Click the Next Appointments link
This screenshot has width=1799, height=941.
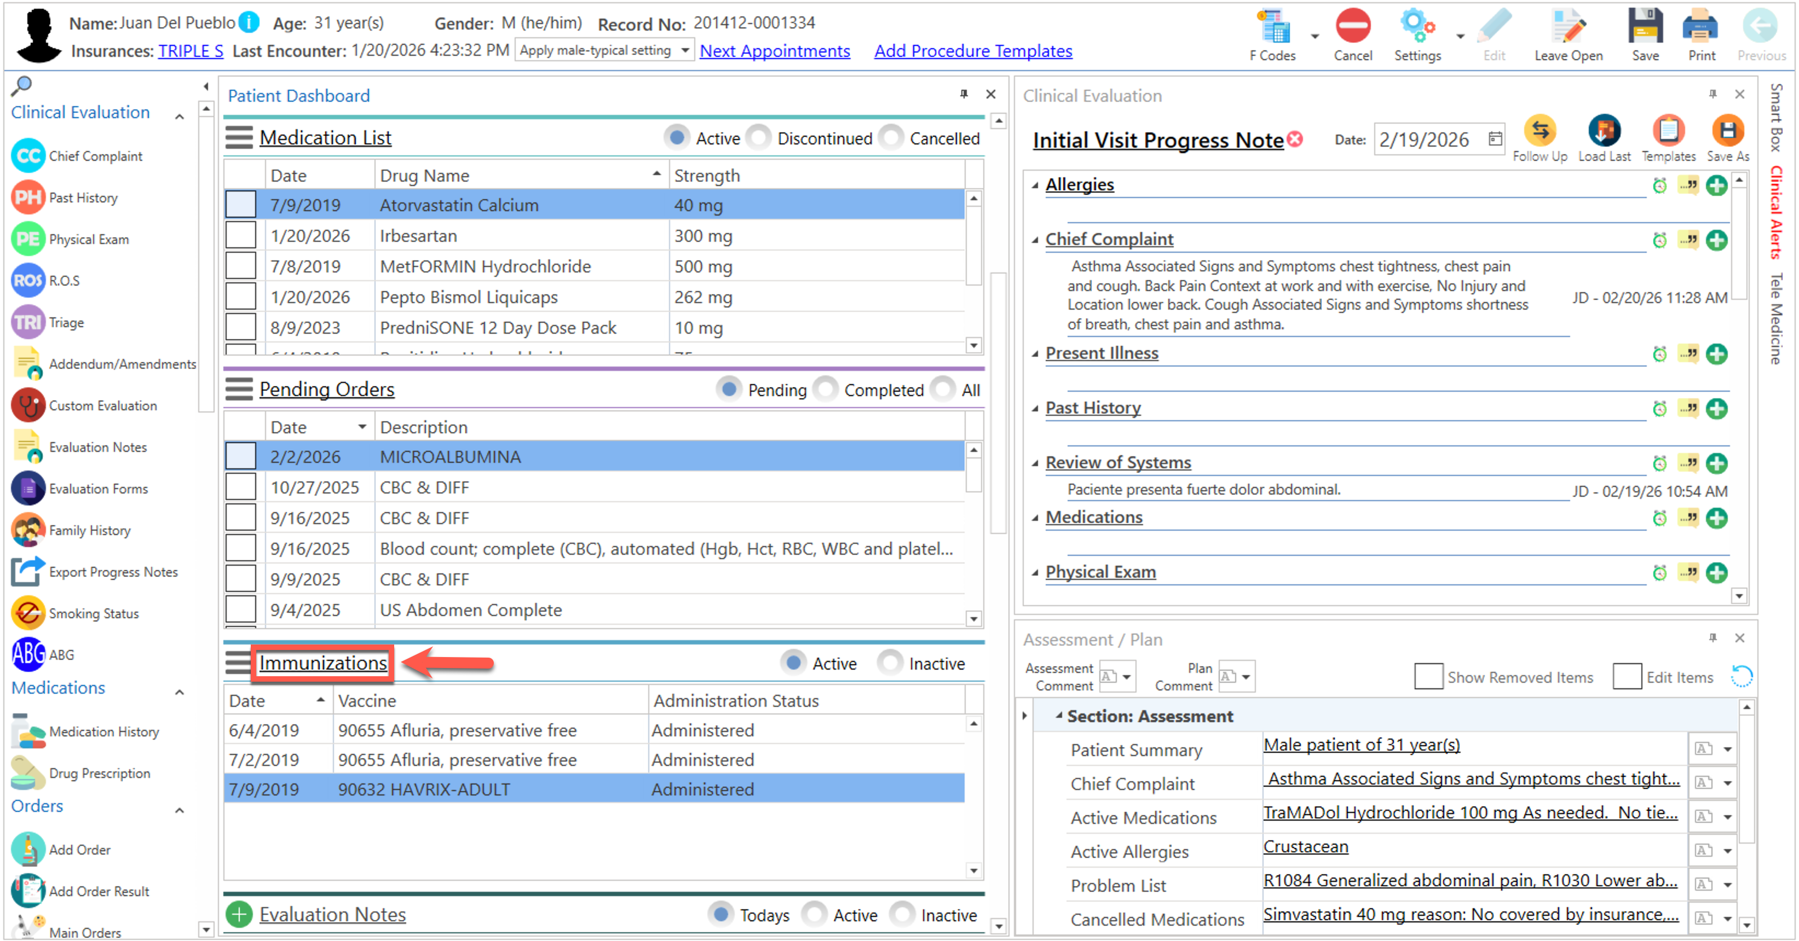[x=775, y=51]
